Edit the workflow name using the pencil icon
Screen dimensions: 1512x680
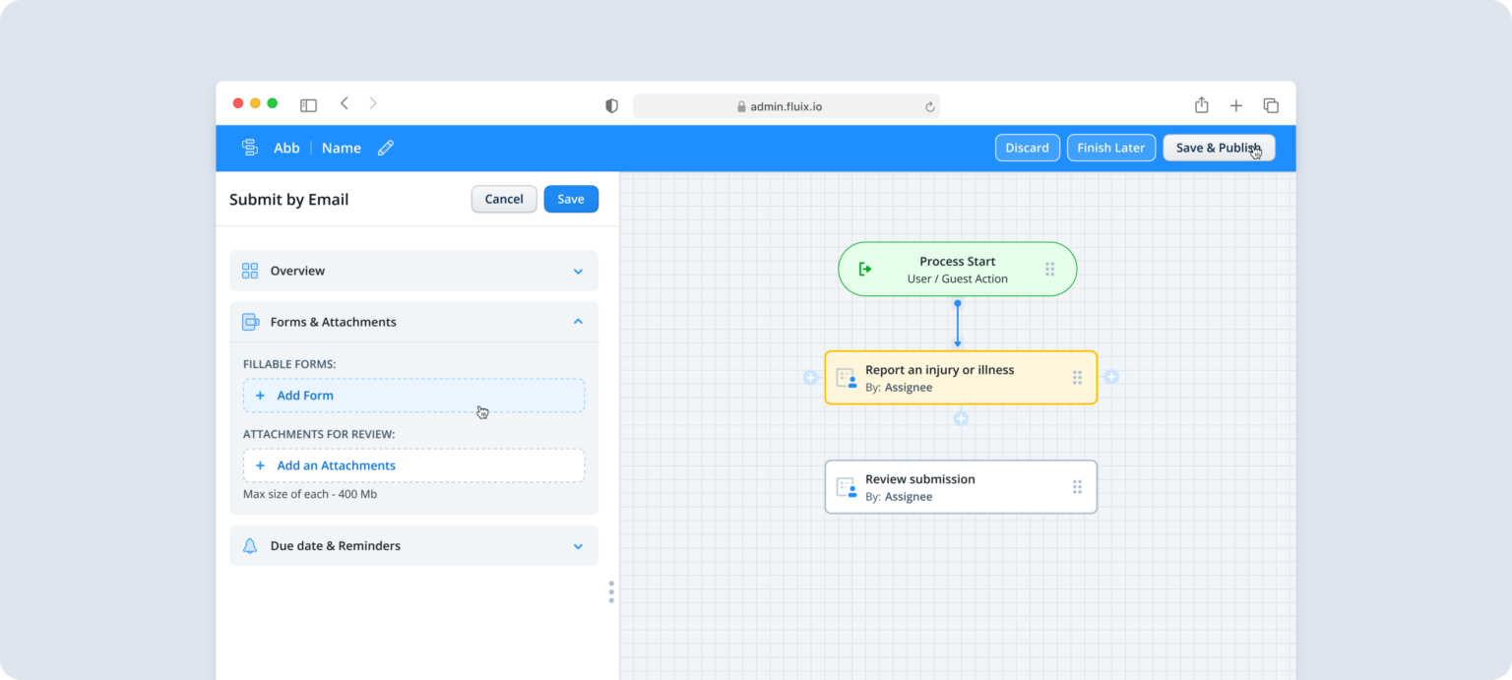click(385, 148)
